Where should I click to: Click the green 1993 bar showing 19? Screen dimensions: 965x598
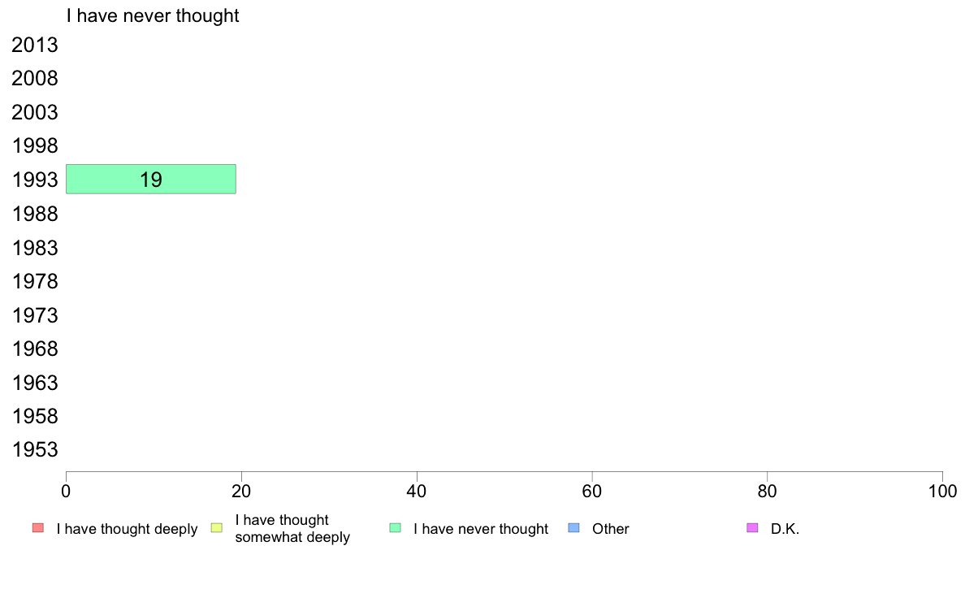(151, 179)
